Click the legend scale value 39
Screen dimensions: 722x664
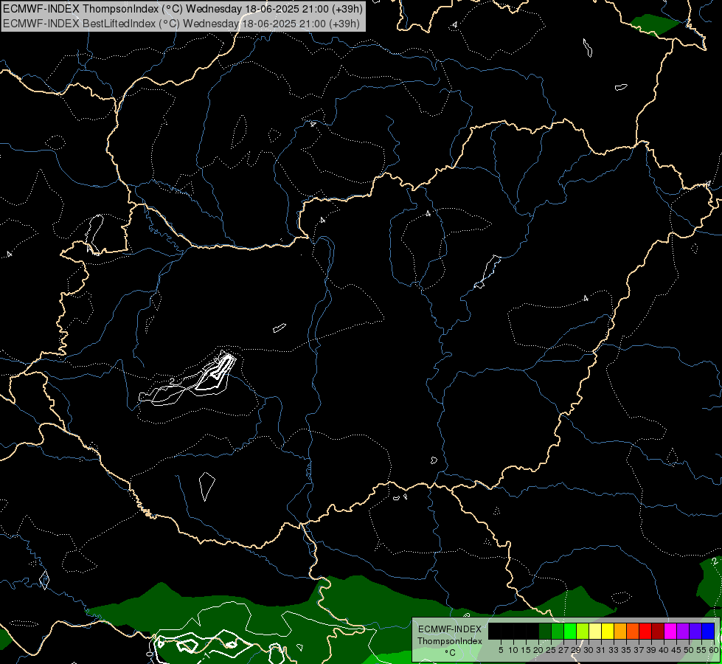click(x=650, y=650)
